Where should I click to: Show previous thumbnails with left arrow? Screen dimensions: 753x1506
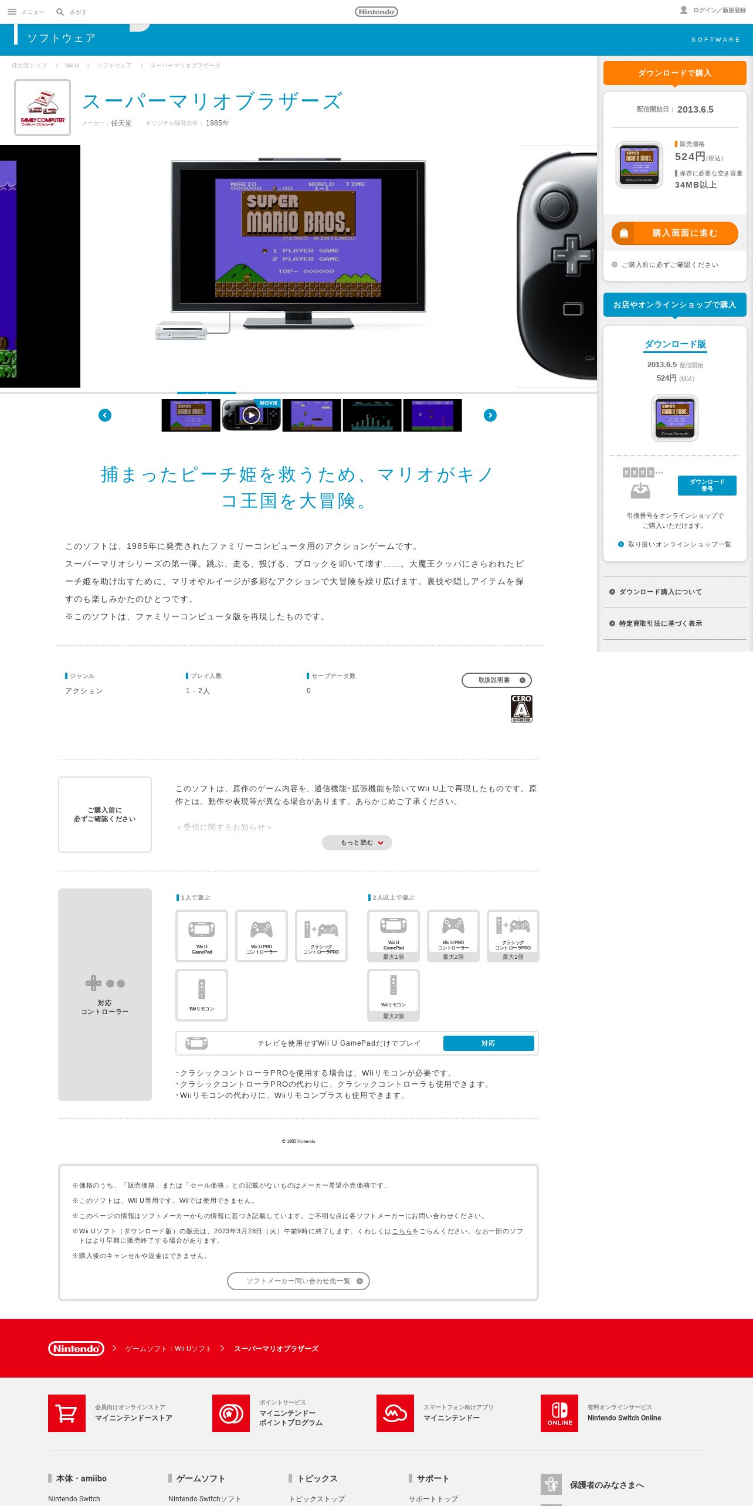pos(105,415)
